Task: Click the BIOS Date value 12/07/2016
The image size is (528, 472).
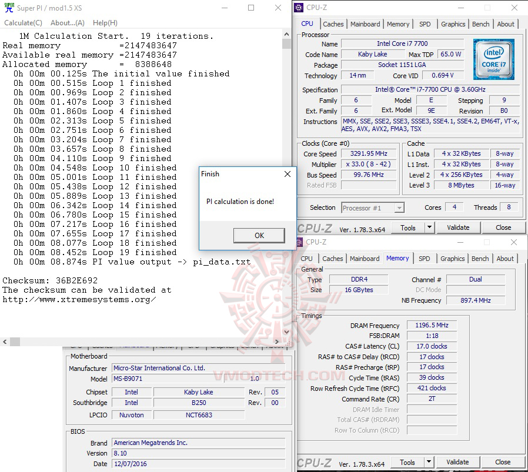Action: pos(199,464)
